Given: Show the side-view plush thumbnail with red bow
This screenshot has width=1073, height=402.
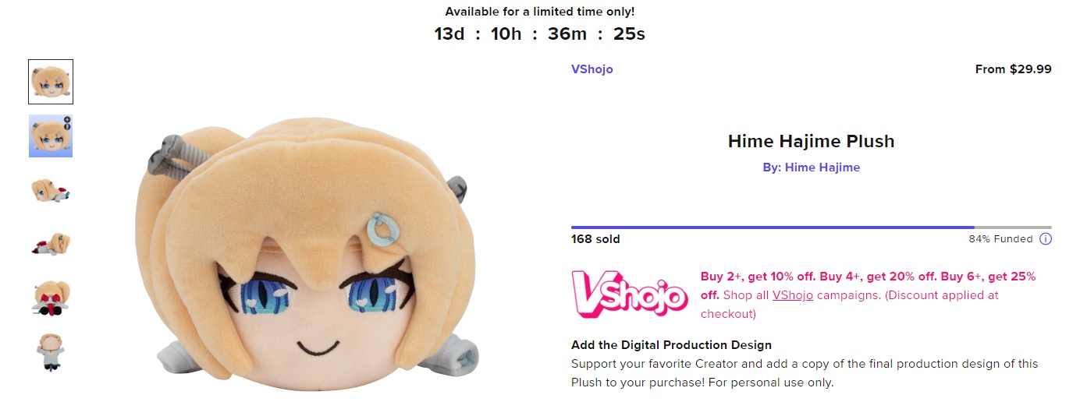Looking at the screenshot, I should point(51,190).
